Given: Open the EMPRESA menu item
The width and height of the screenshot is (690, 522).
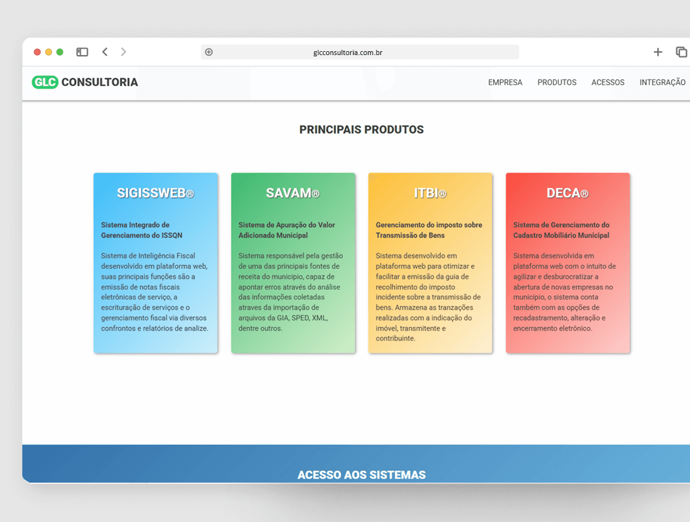Looking at the screenshot, I should tap(505, 82).
